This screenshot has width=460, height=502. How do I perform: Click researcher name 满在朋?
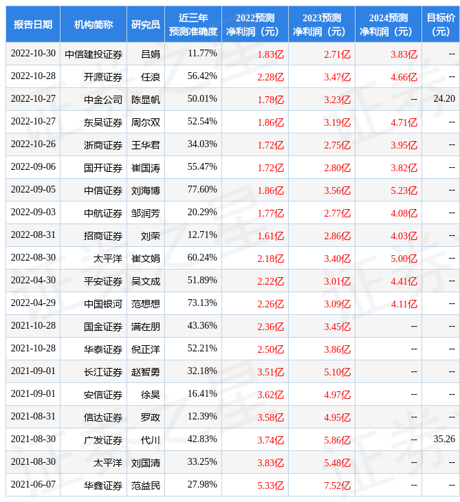click(146, 327)
